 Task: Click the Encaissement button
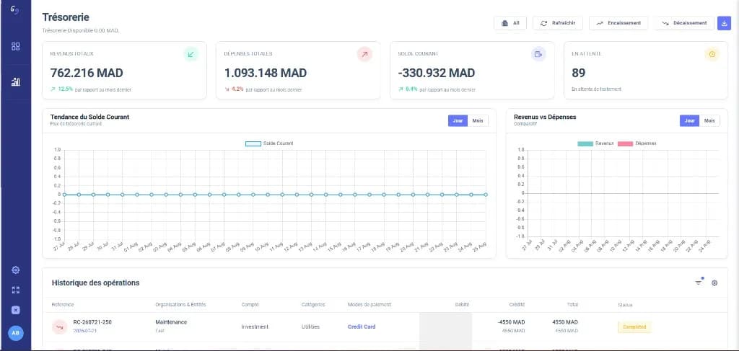[x=618, y=23]
